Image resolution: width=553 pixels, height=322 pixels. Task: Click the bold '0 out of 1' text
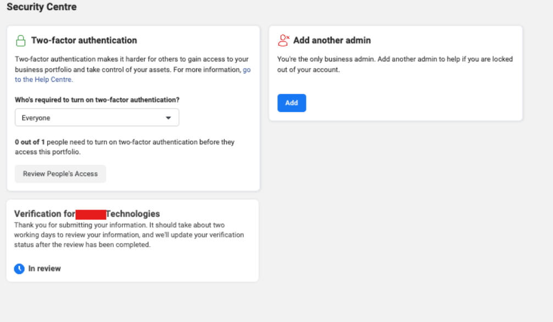(x=30, y=142)
